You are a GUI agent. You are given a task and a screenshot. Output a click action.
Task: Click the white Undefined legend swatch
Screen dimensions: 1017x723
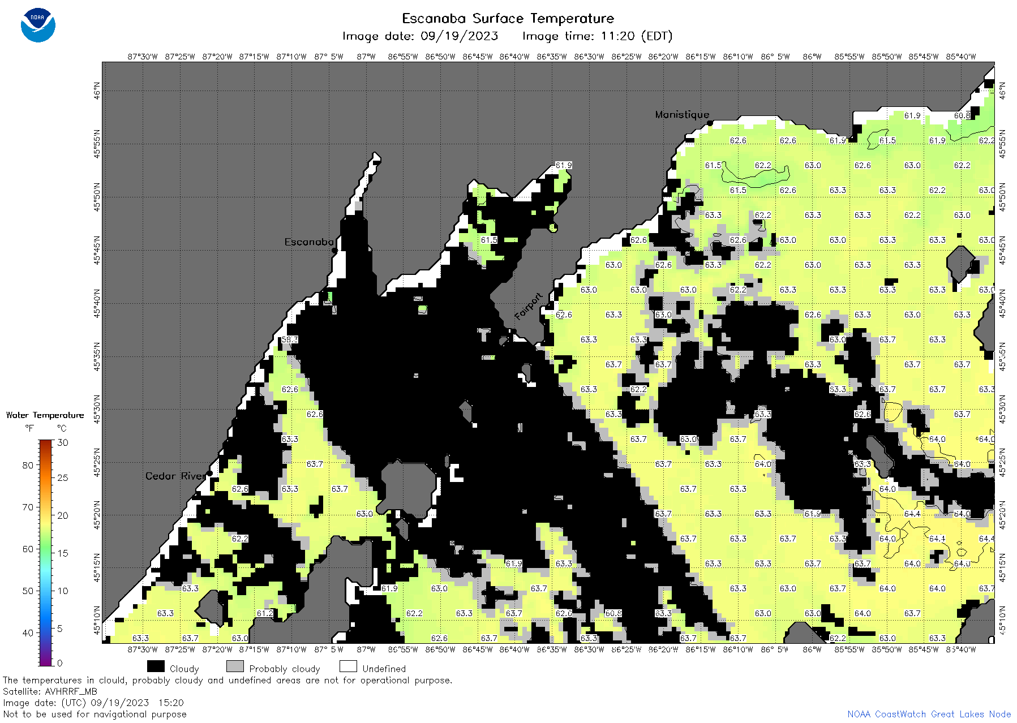[x=348, y=666]
